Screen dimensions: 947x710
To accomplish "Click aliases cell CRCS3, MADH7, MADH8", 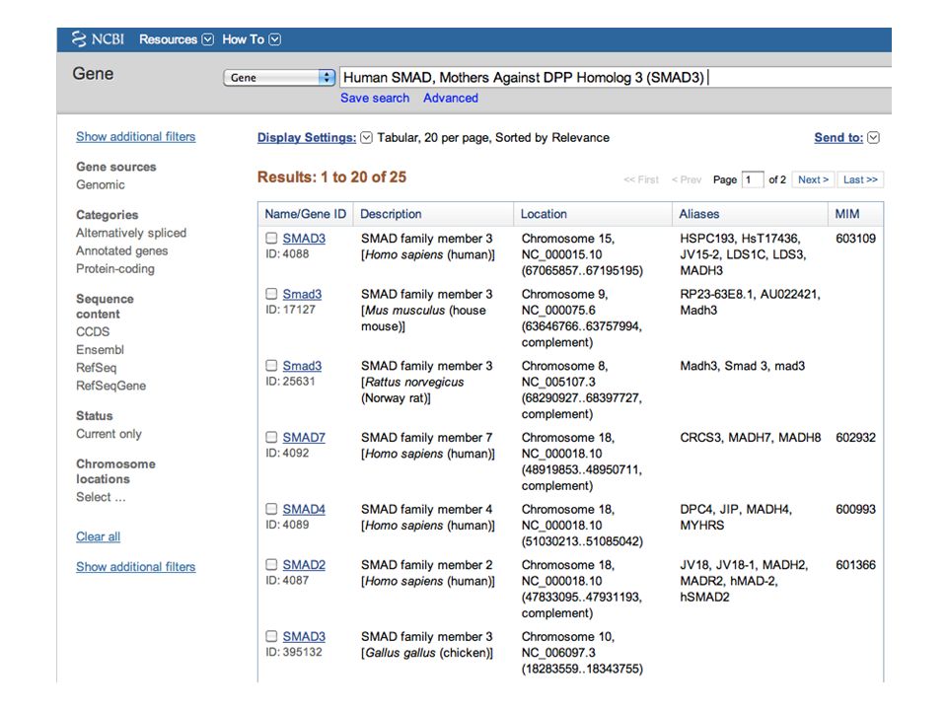I will tap(750, 437).
